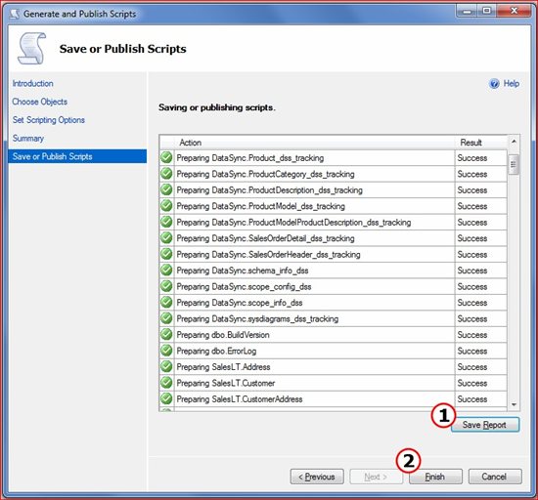Viewport: 538px width, 500px height.
Task: Click green check icon for SalesOrderHeader_dss_tracking row
Action: pos(166,254)
